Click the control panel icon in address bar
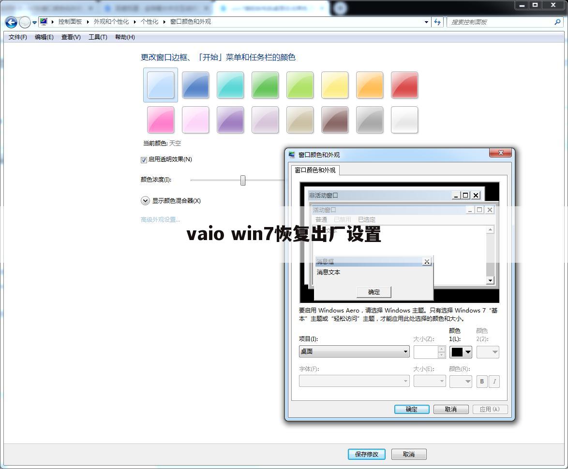Image resolution: width=568 pixels, height=469 pixels. 44,22
